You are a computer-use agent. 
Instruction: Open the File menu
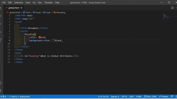4,2
